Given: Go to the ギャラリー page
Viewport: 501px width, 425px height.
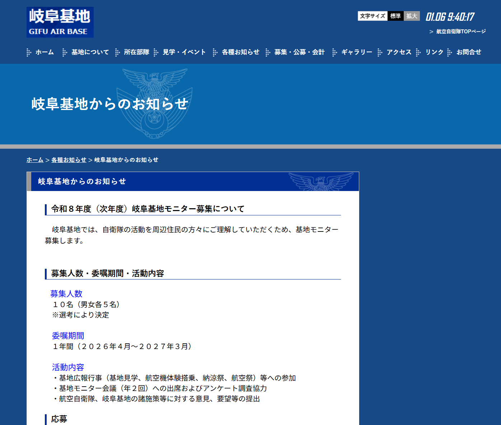Looking at the screenshot, I should [357, 52].
